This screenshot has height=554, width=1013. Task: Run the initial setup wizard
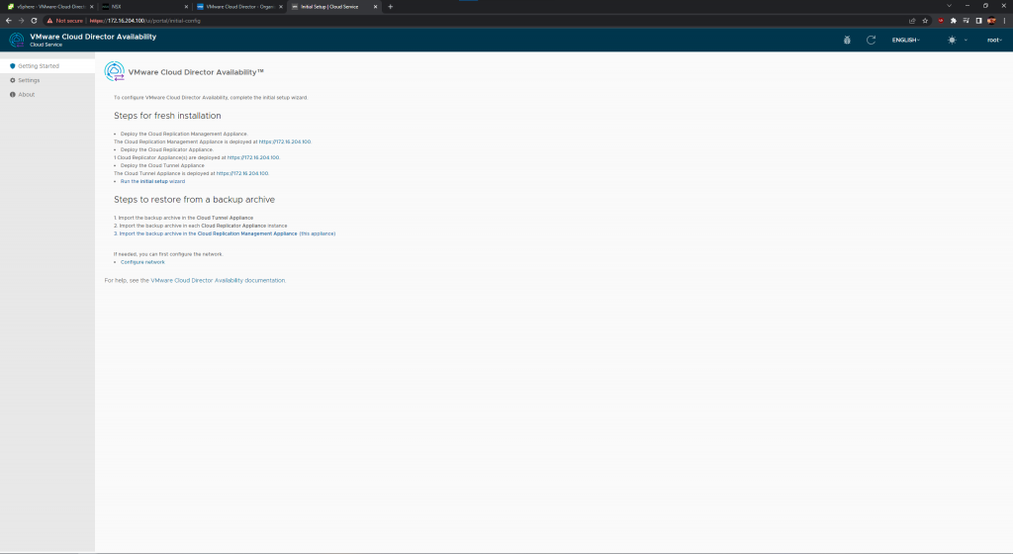[x=152, y=181]
